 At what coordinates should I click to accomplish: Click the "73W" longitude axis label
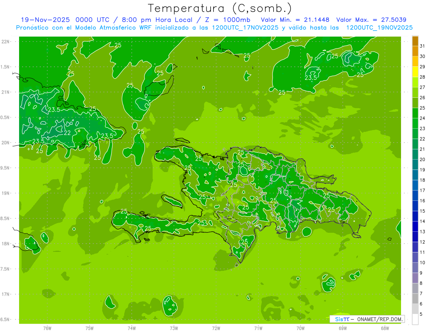pos(174,328)
